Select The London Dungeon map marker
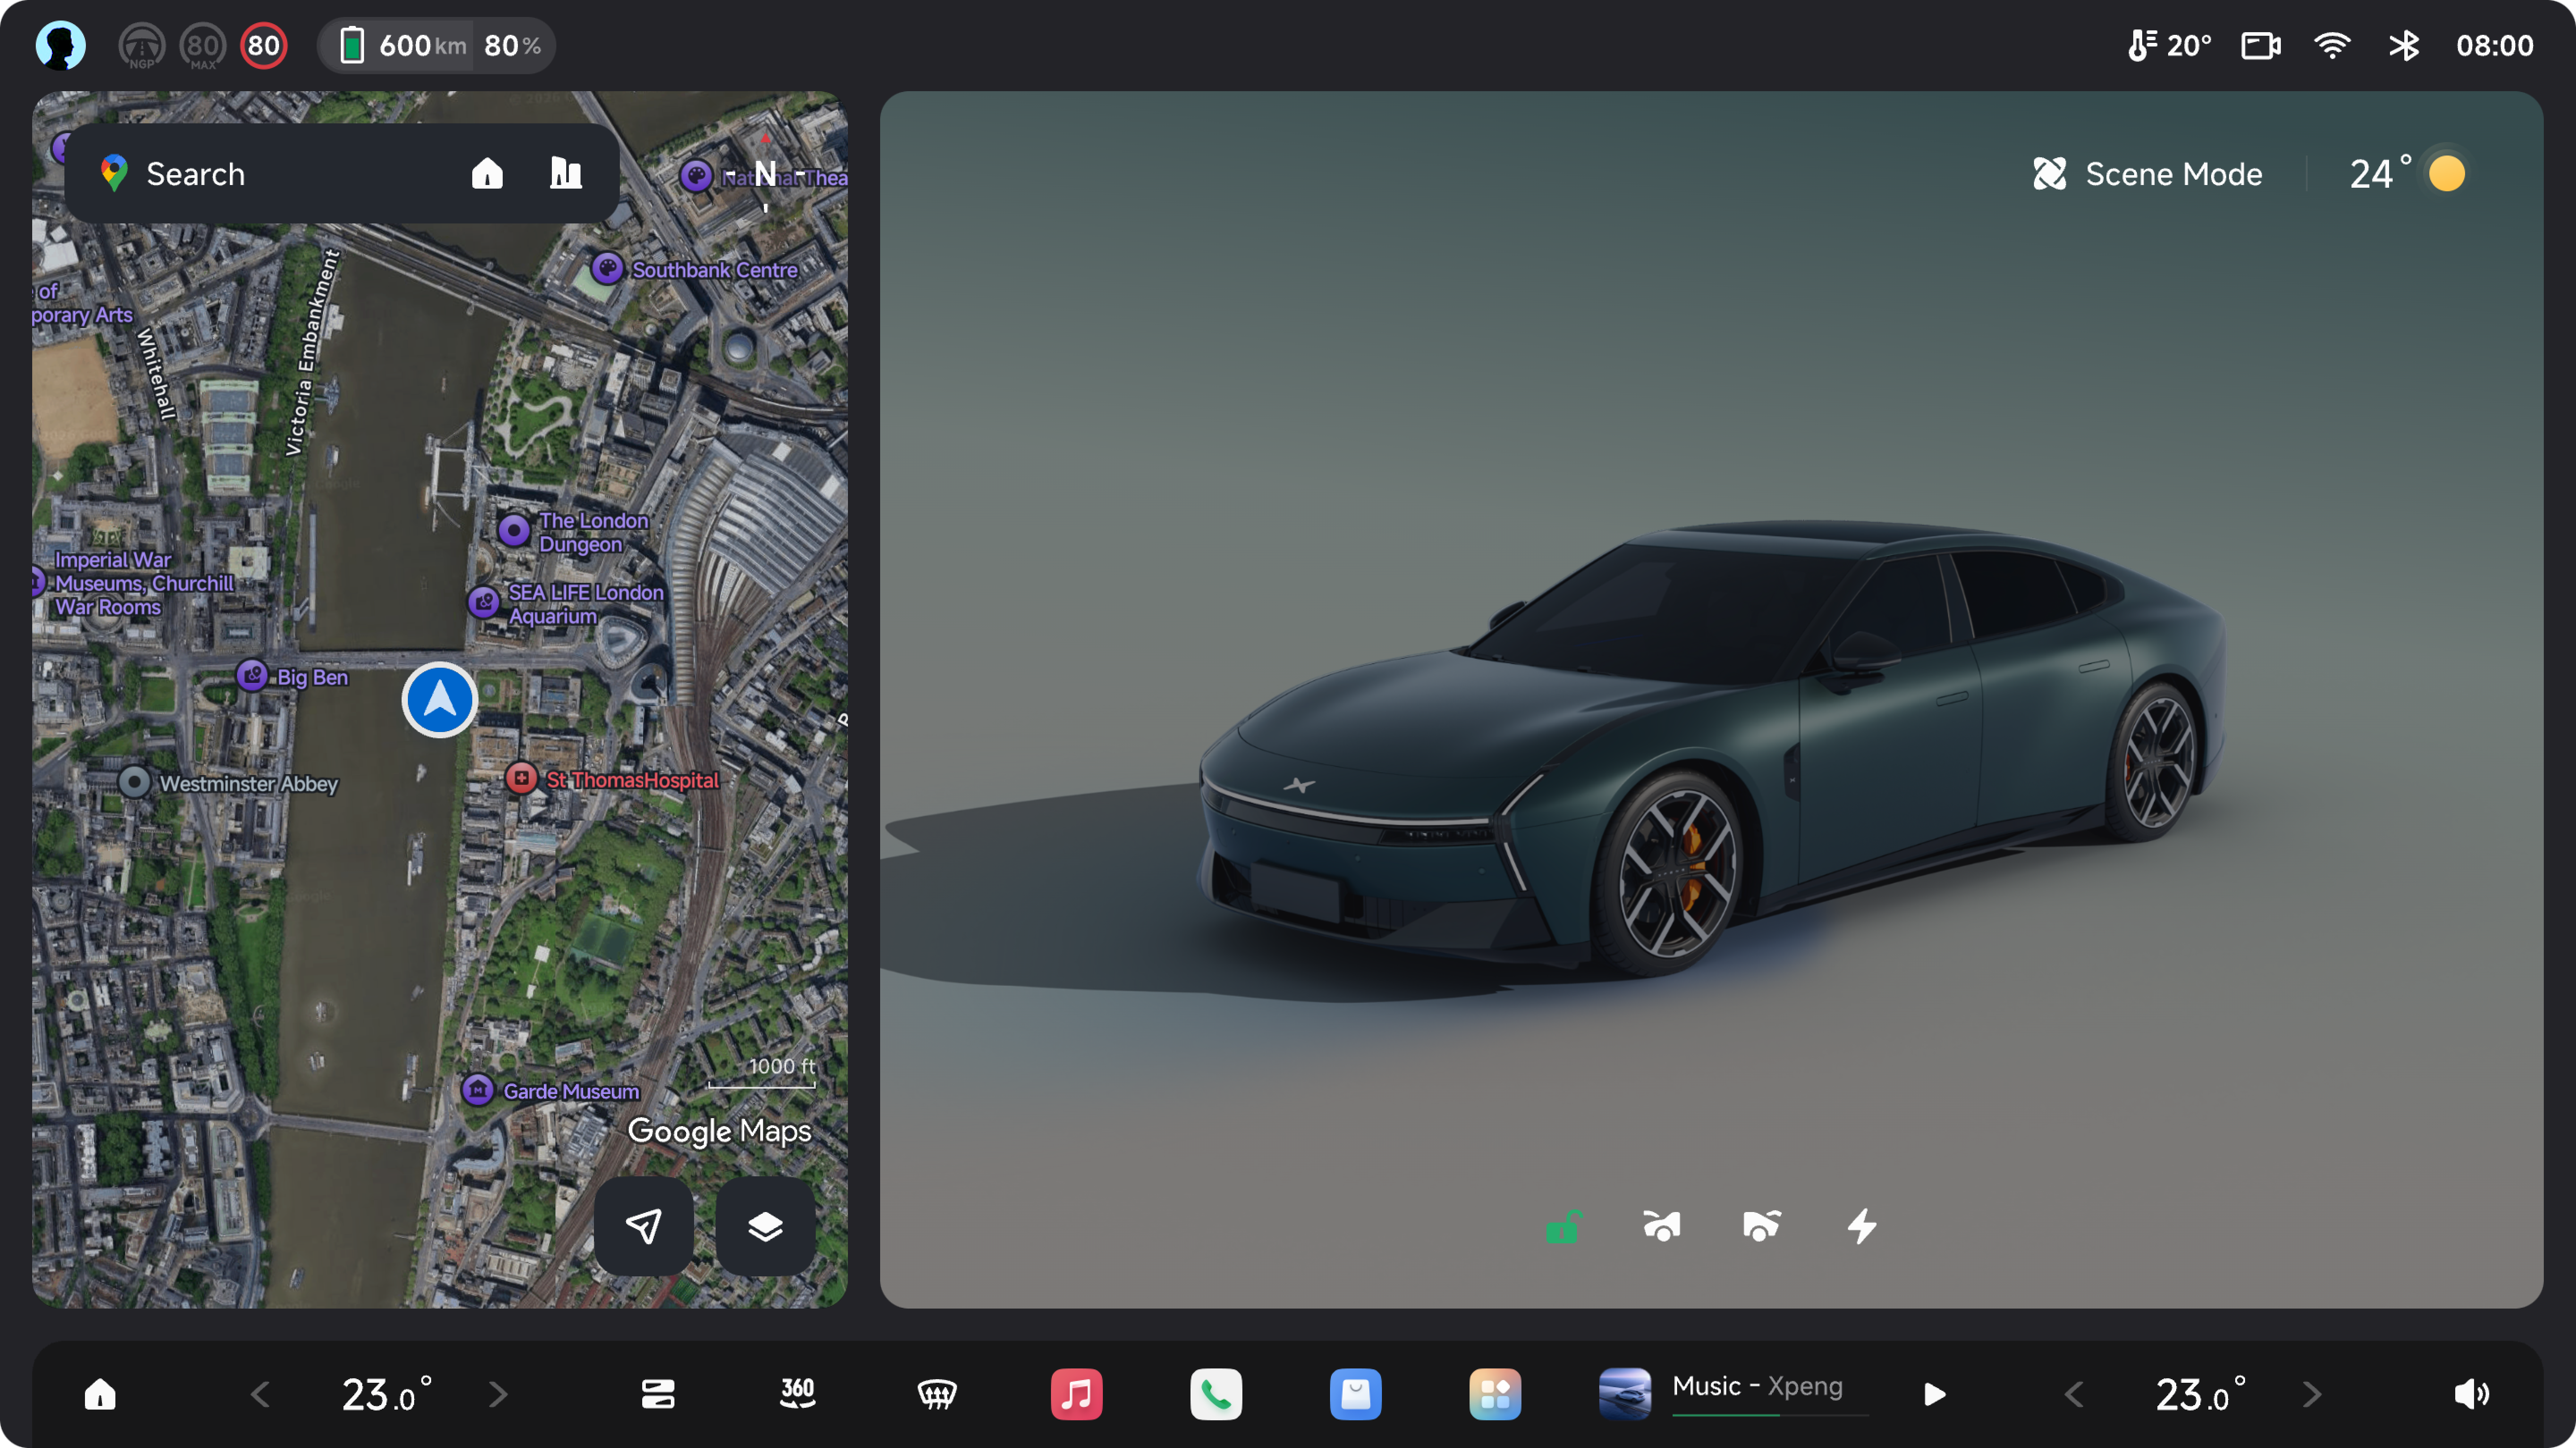 pos(514,530)
